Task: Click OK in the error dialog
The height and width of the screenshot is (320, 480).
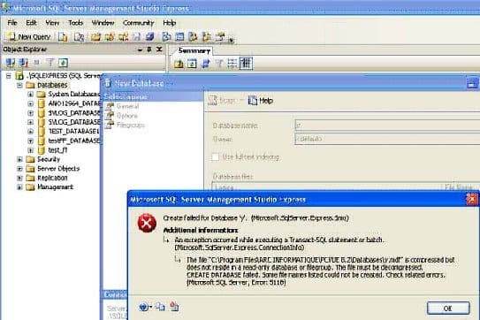Action: coord(448,308)
